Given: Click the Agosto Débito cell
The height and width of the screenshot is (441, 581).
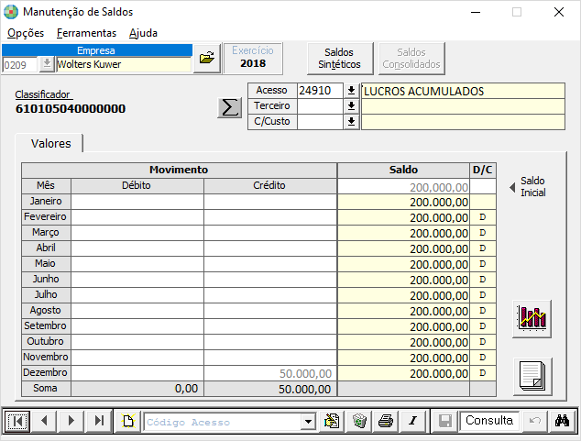Looking at the screenshot, I should point(137,311).
